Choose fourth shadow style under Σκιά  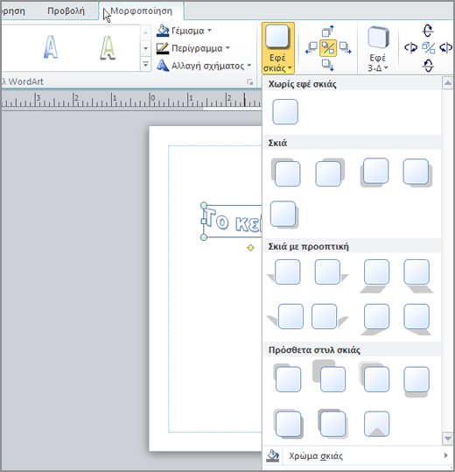click(417, 173)
